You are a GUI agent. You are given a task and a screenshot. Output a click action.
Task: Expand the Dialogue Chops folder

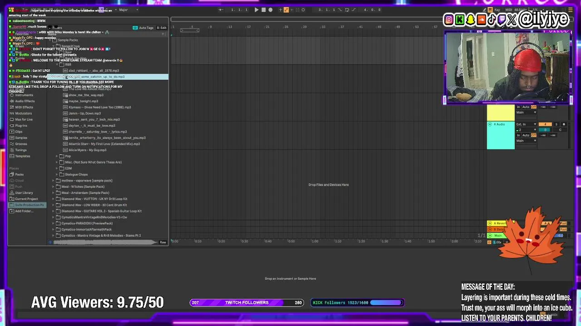point(57,174)
